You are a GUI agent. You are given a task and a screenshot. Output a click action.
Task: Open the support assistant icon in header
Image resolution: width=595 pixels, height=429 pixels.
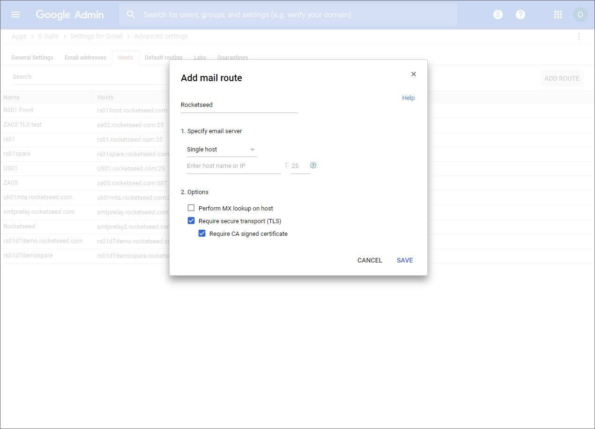pyautogui.click(x=498, y=15)
